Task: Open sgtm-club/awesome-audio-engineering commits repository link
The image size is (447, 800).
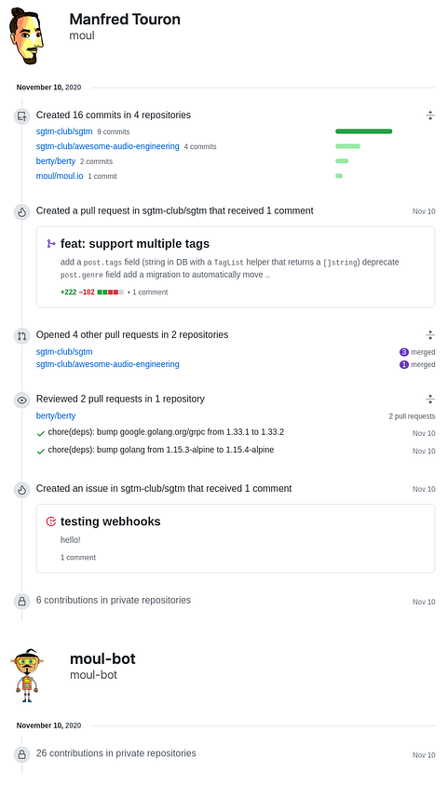Action: tap(108, 146)
